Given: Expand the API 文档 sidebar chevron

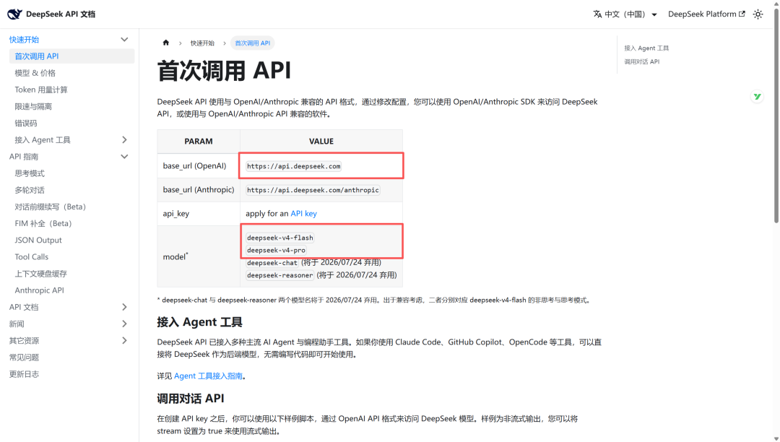Looking at the screenshot, I should click(124, 307).
